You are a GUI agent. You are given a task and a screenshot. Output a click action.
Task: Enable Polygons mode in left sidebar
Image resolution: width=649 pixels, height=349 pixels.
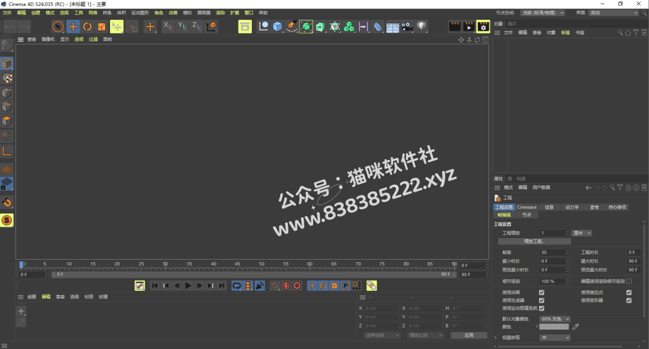(7, 121)
